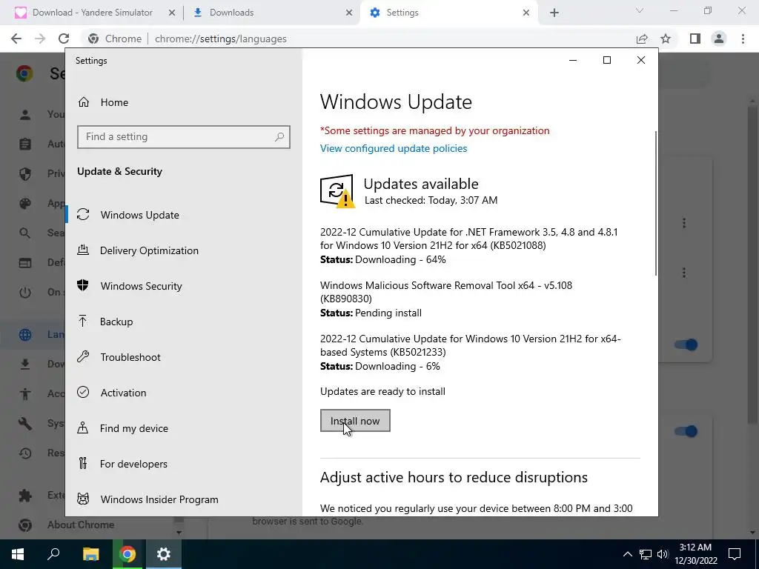The image size is (759, 569).
Task: Close the Windows Settings window
Action: click(641, 60)
